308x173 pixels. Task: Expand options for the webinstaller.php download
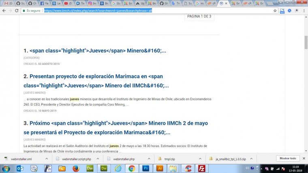click(x=149, y=159)
